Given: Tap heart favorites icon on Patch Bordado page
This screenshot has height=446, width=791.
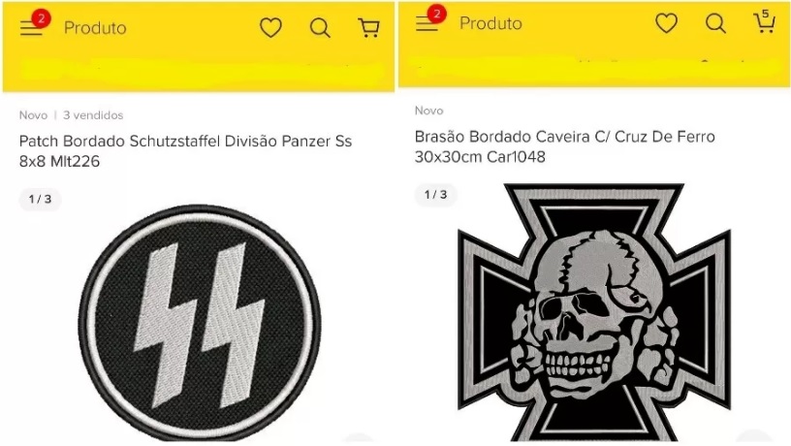Looking at the screenshot, I should pos(270,28).
